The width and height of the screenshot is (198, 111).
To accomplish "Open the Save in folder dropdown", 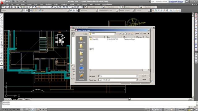I will point(115,34).
